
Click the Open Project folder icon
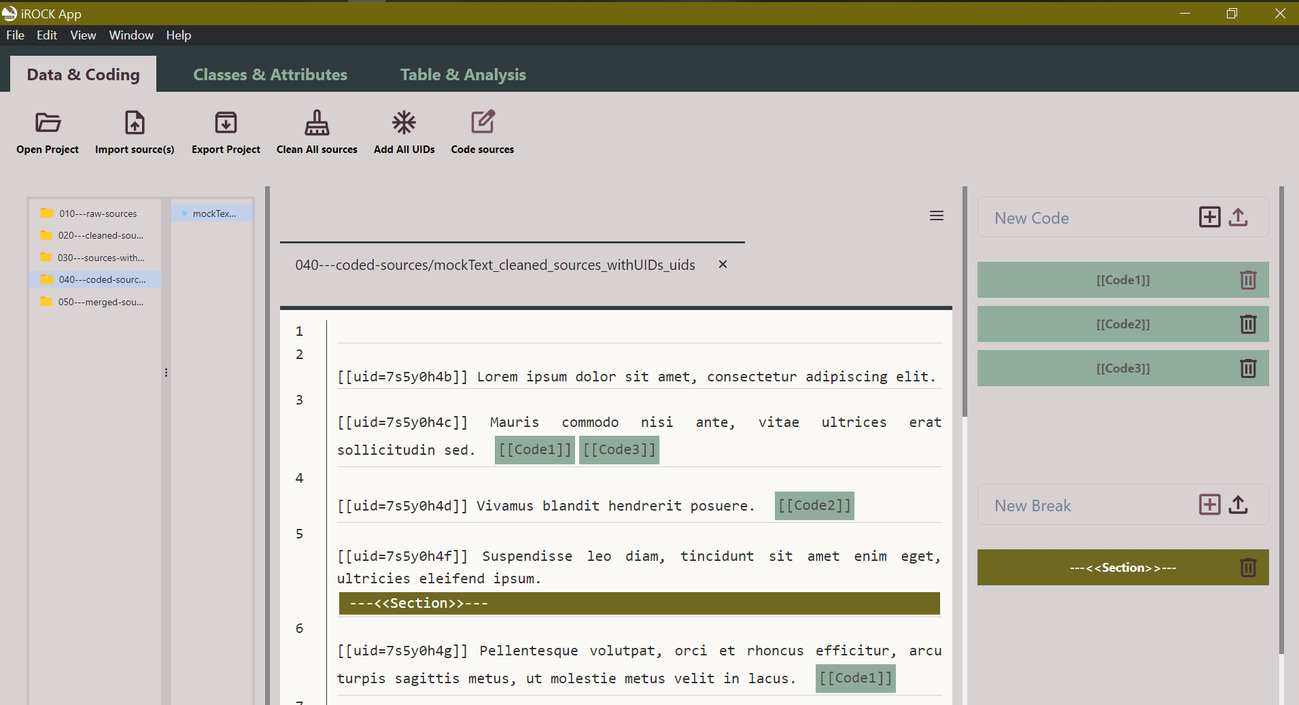(48, 123)
